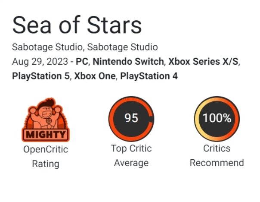Click the Average word below Top Critic
The height and width of the screenshot is (202, 260).
click(x=131, y=163)
